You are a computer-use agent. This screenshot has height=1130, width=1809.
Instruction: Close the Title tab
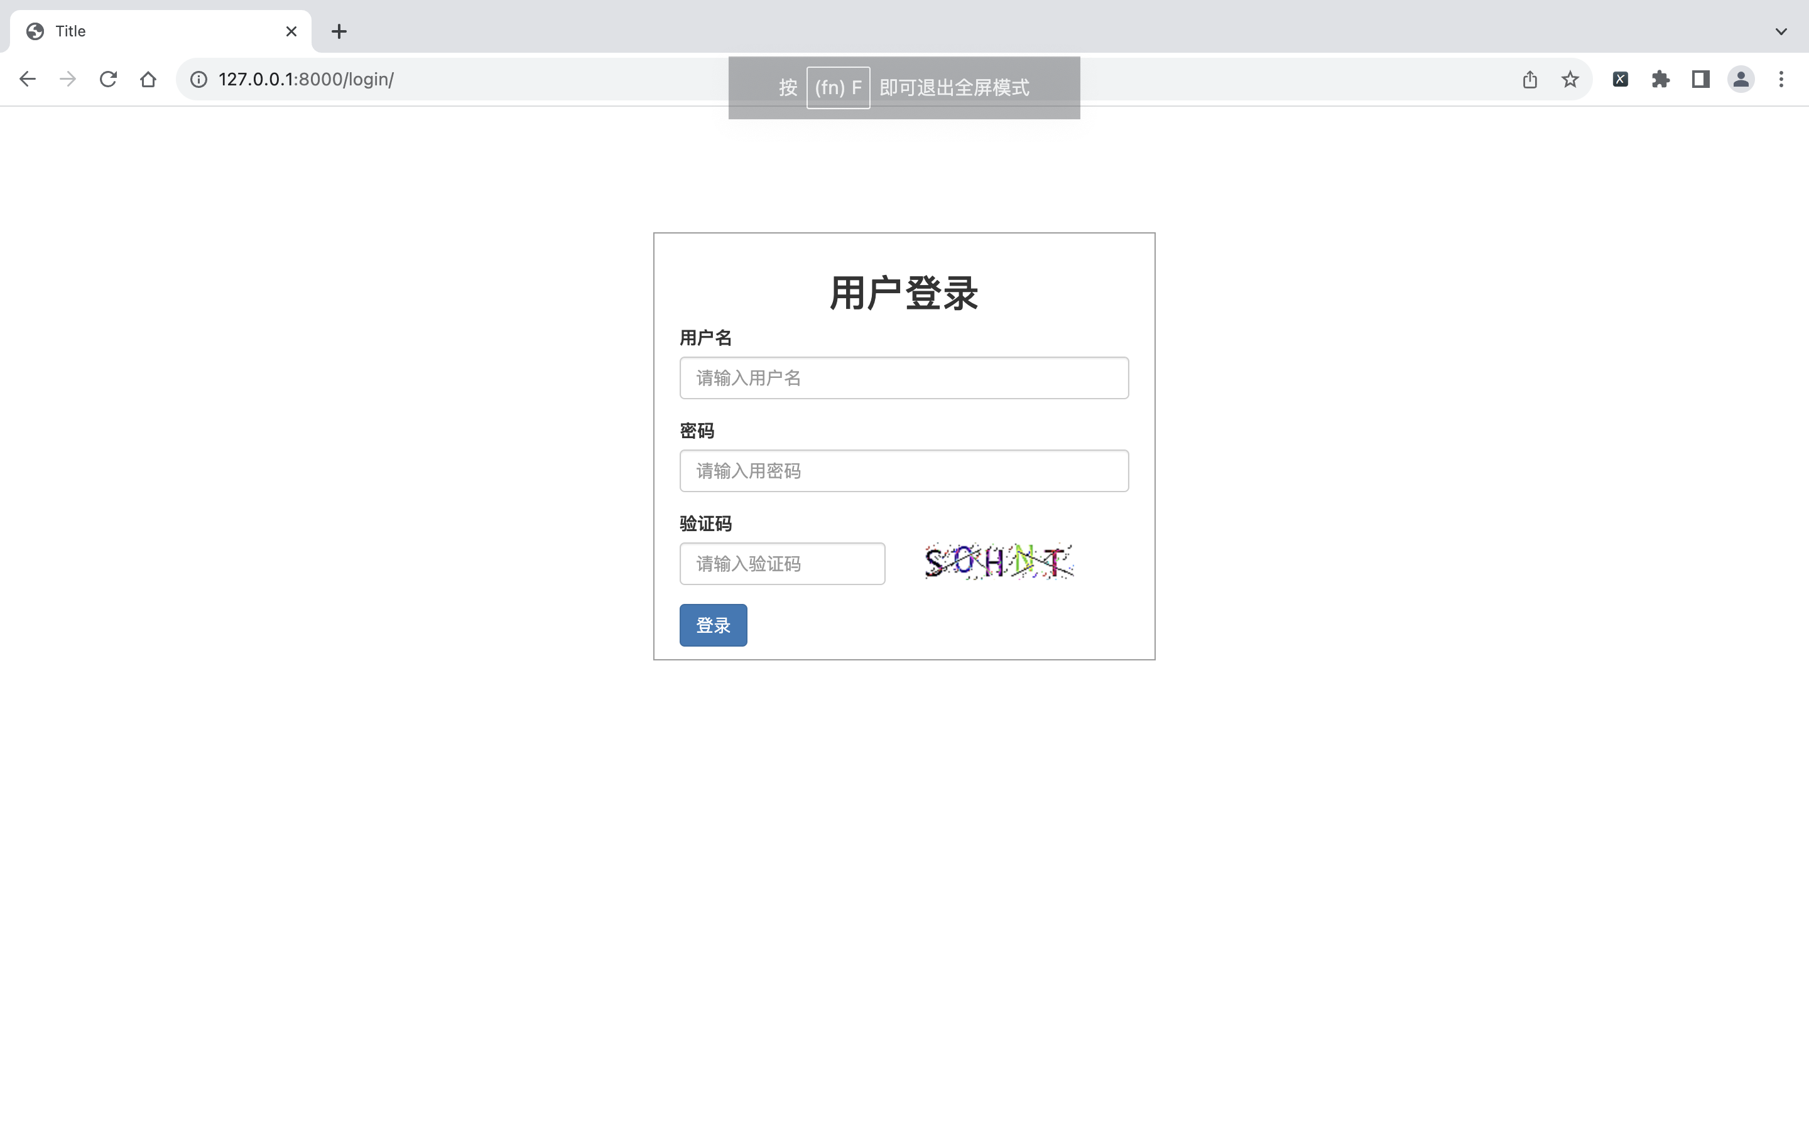pyautogui.click(x=291, y=31)
